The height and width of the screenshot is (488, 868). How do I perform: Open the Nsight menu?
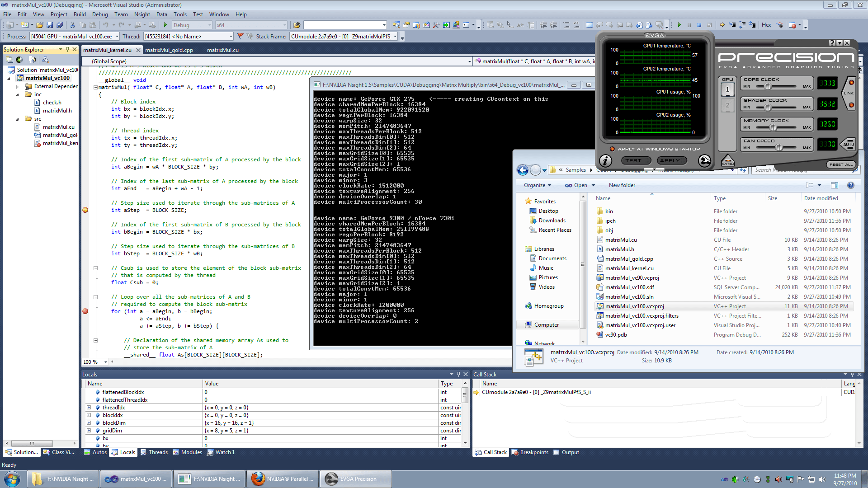click(x=142, y=14)
